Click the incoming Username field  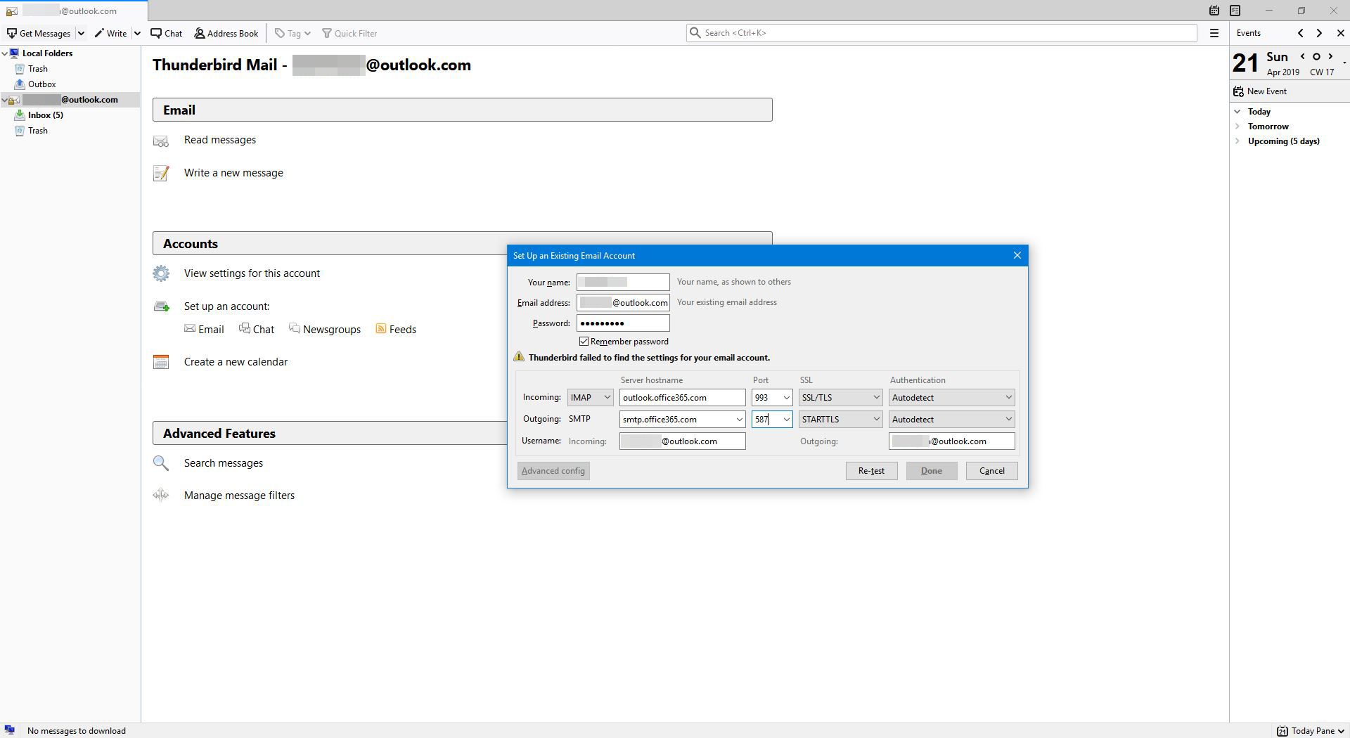[x=682, y=441]
